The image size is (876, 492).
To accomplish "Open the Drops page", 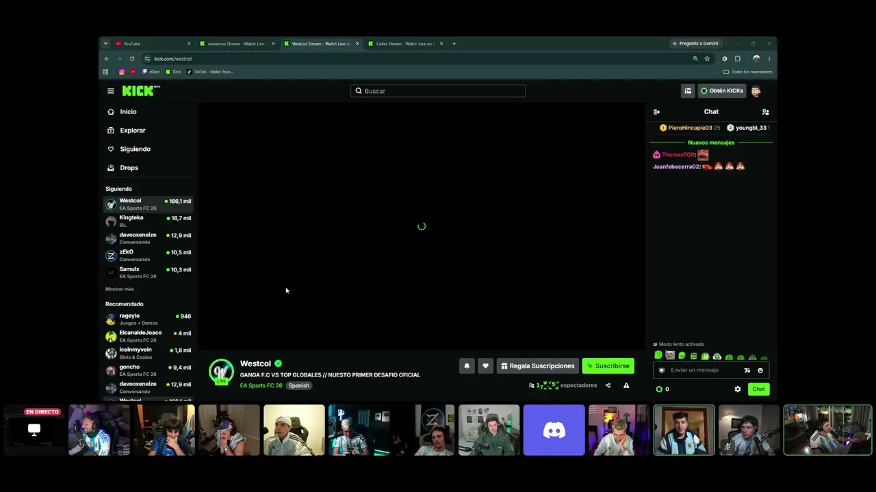I will point(123,167).
